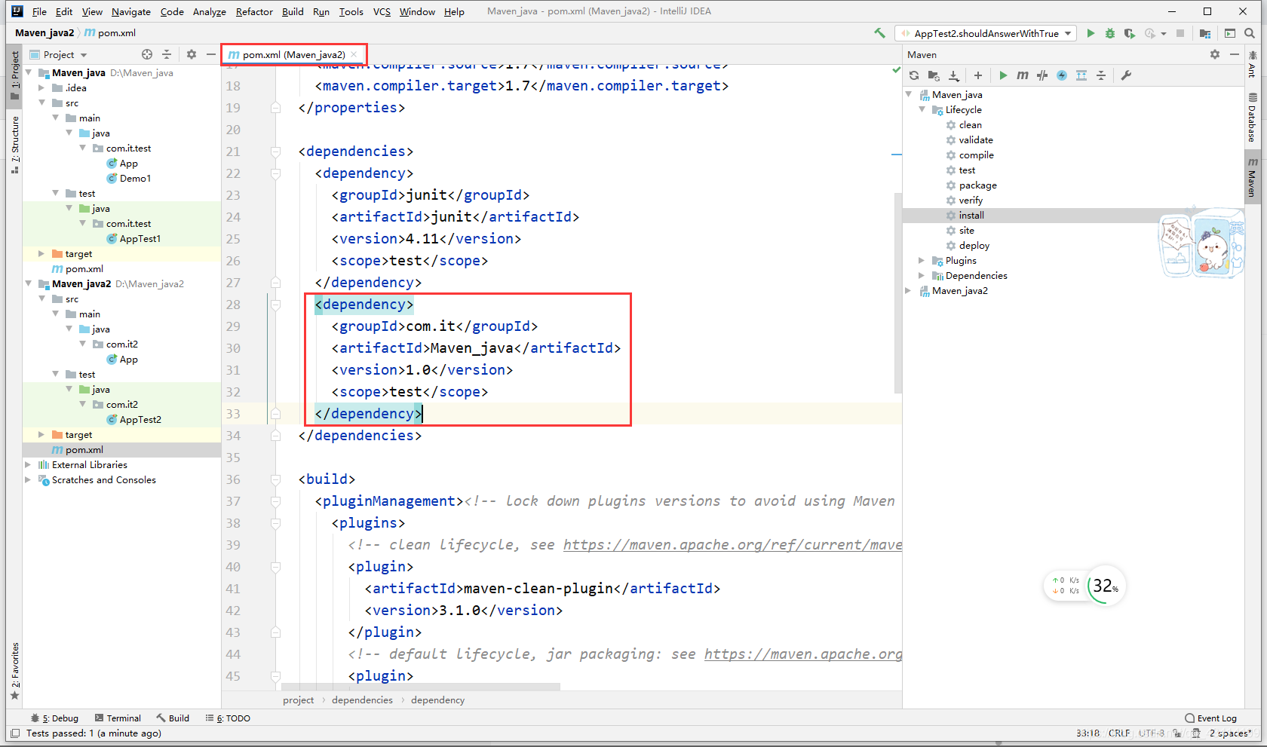Add Maven project plus icon
Screen dimensions: 1267x747
tap(978, 75)
